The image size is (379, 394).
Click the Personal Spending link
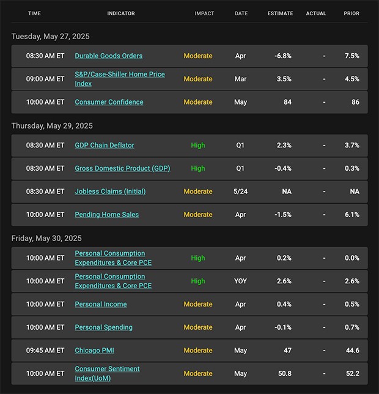point(103,327)
